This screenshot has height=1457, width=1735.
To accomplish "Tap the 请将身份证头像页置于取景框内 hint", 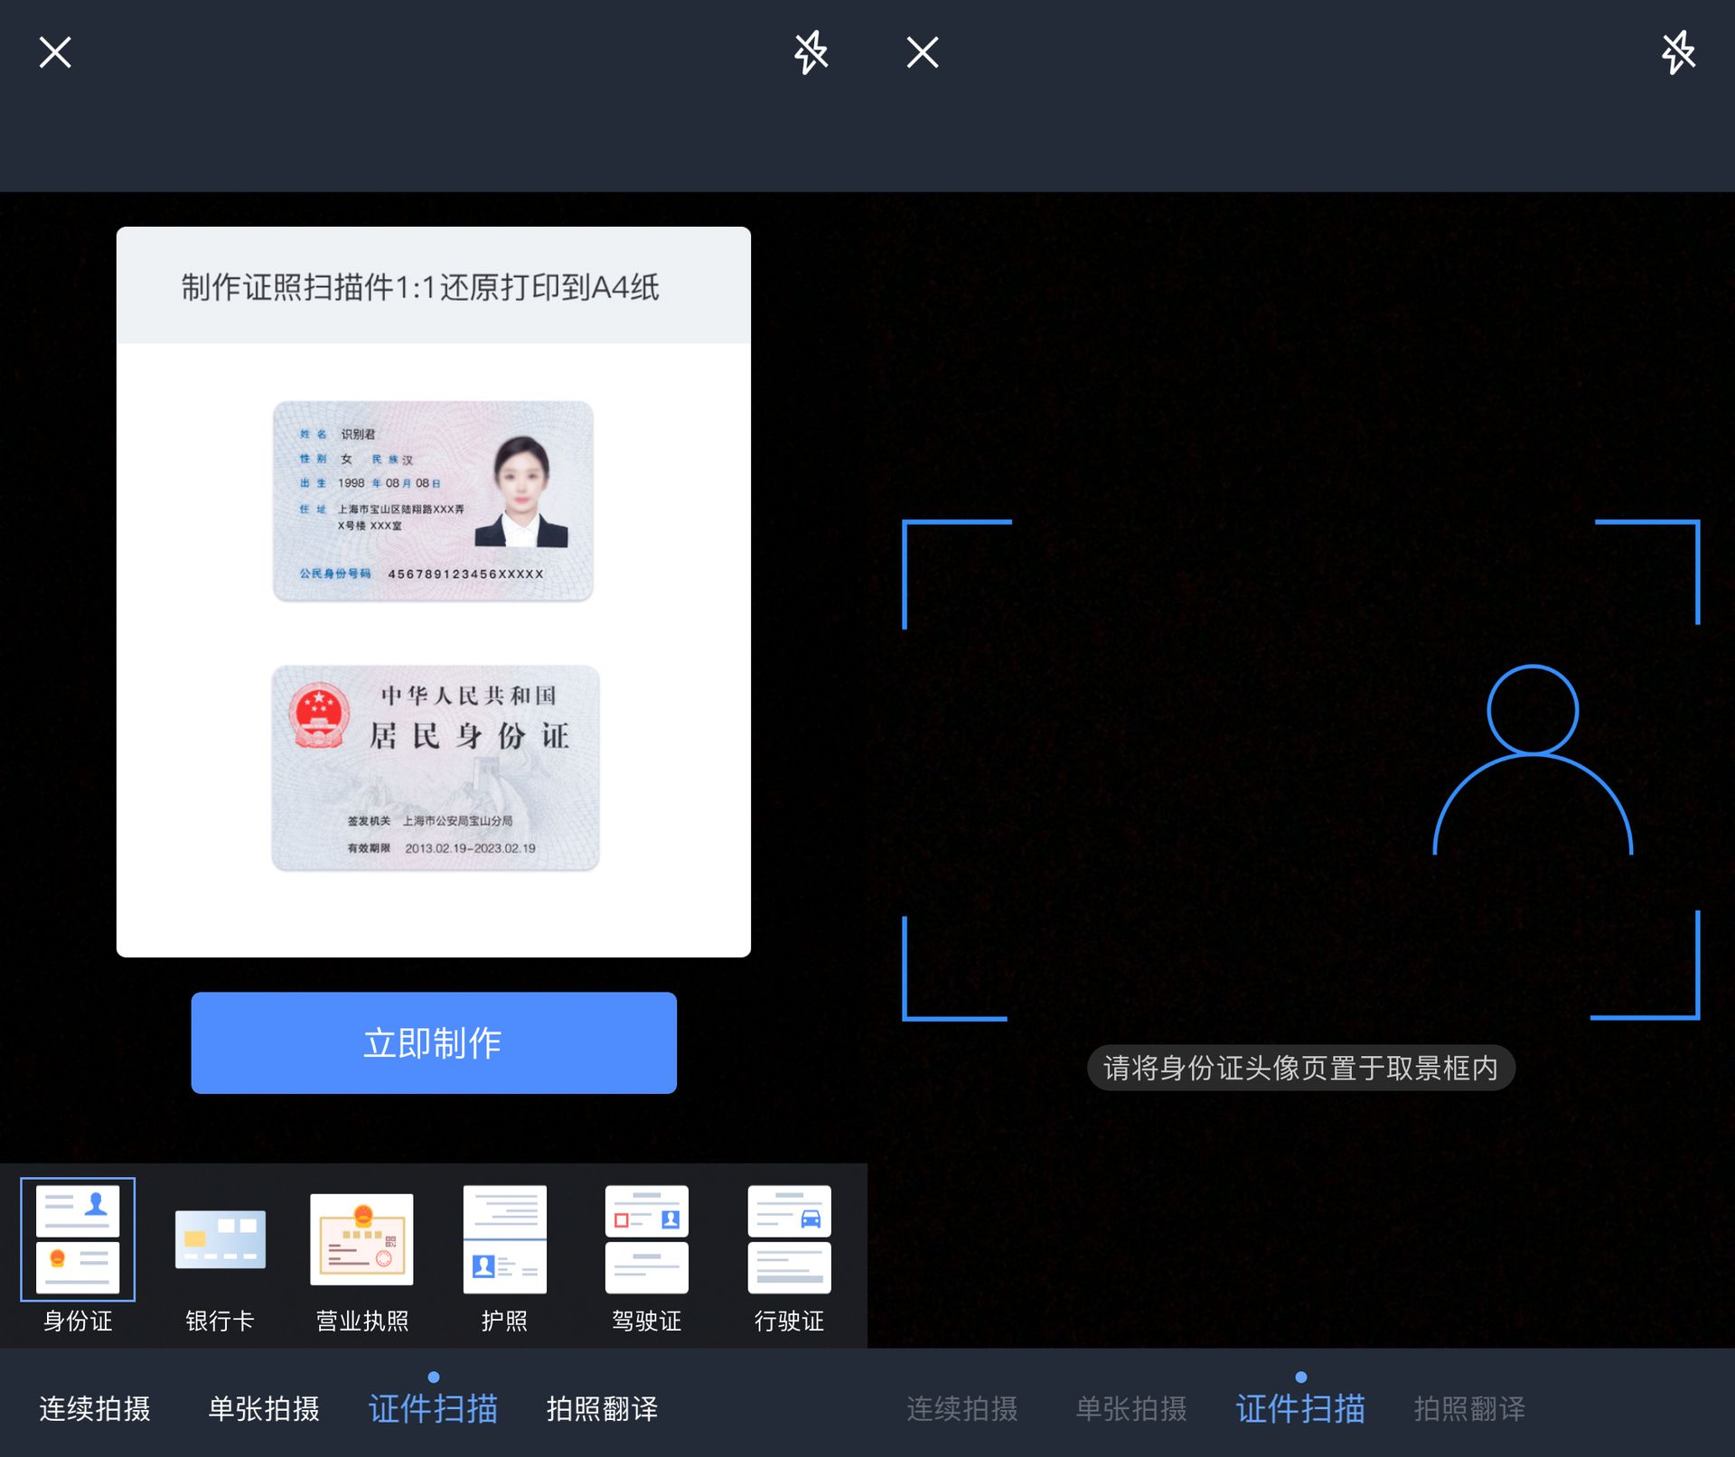I will coord(1300,1068).
